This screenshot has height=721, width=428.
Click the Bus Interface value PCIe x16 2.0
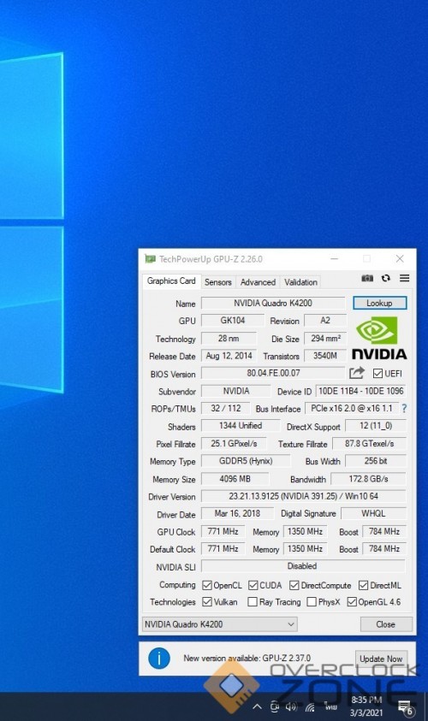(x=352, y=408)
